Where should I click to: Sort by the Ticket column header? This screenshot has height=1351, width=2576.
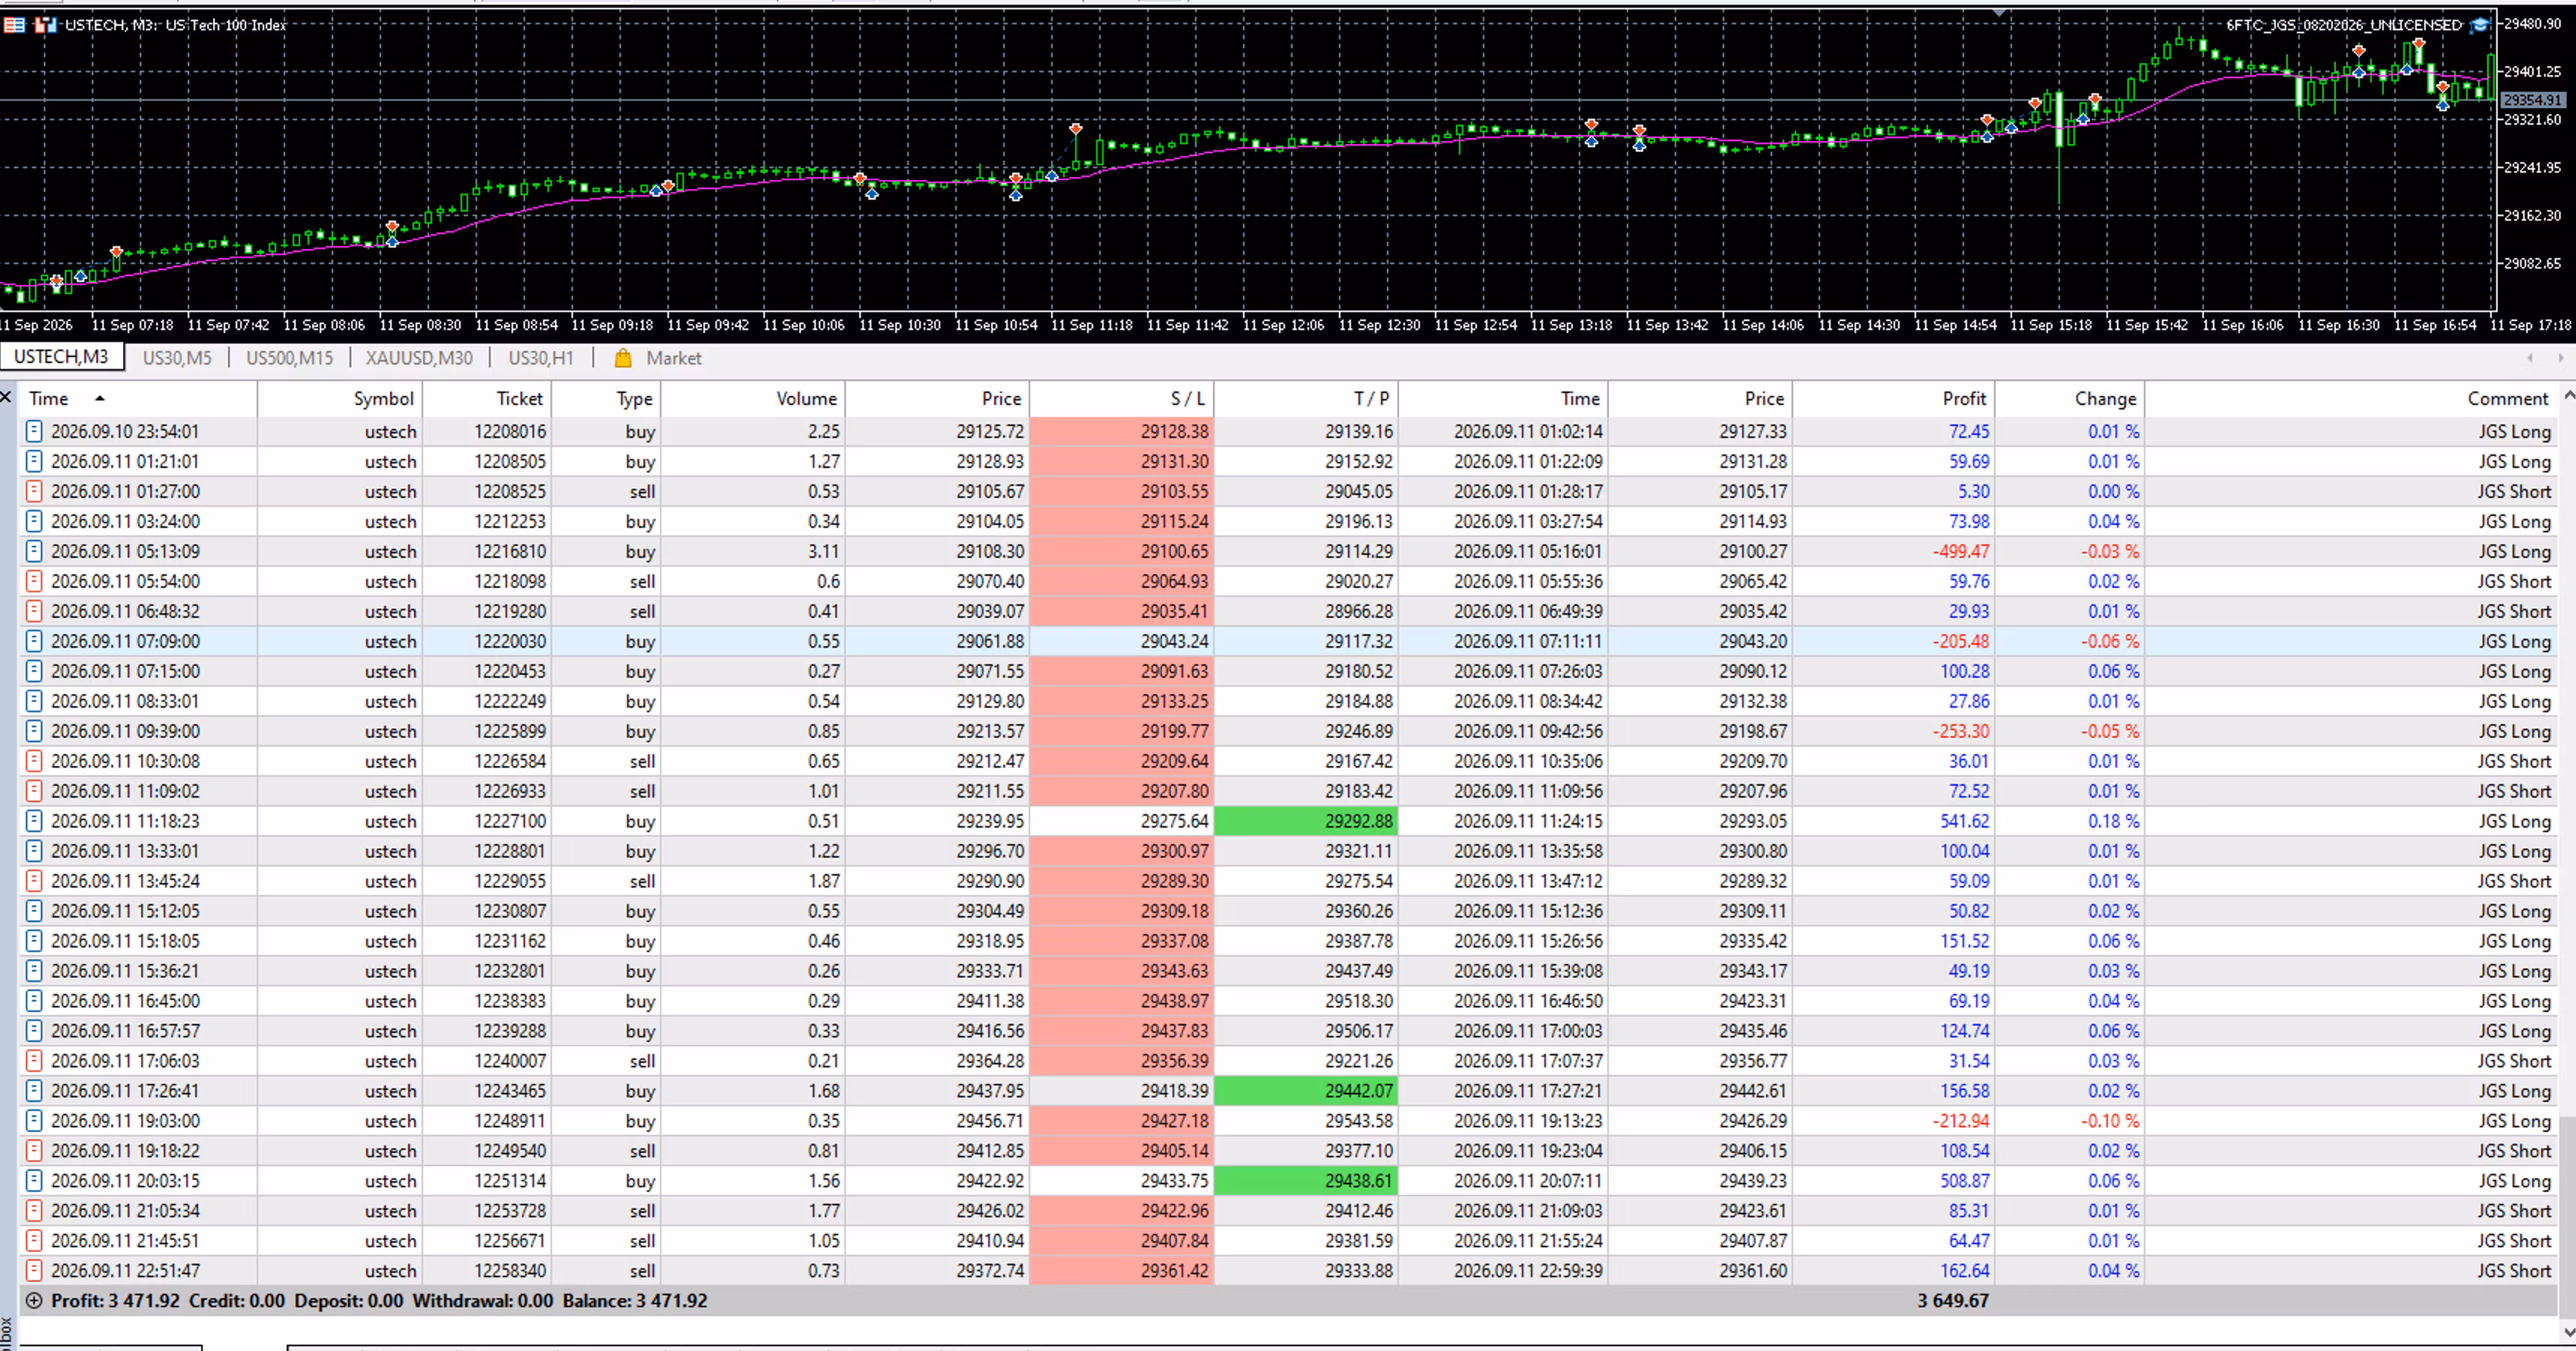(487, 398)
